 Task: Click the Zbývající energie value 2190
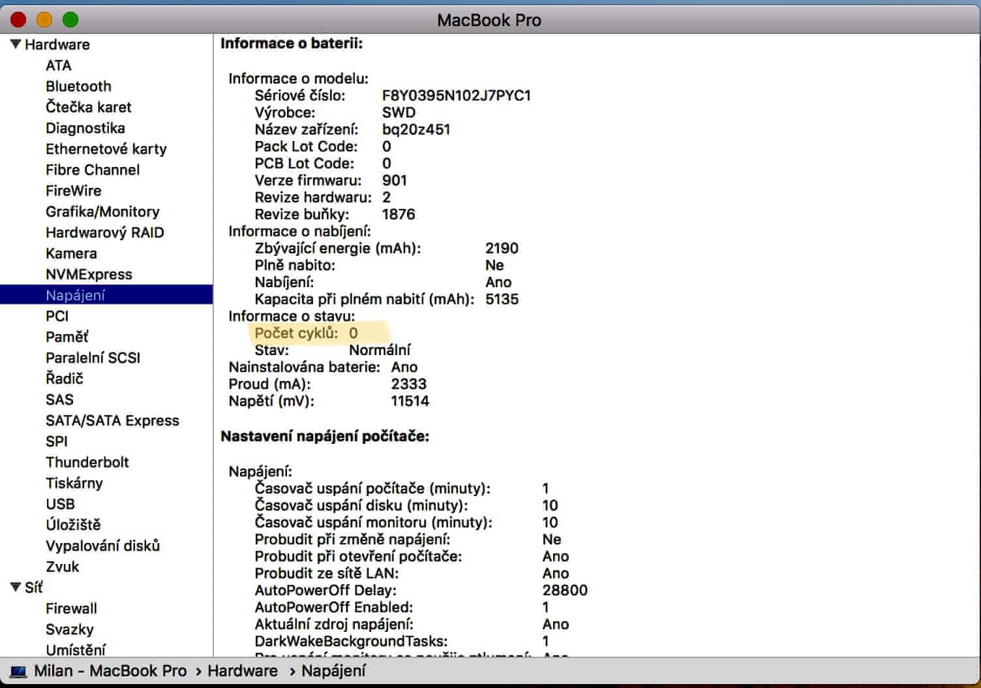coord(502,248)
